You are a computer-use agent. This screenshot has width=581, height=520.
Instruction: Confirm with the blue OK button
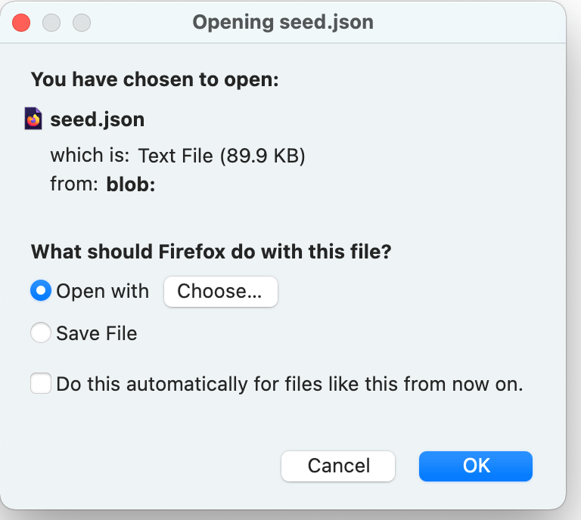pyautogui.click(x=476, y=466)
